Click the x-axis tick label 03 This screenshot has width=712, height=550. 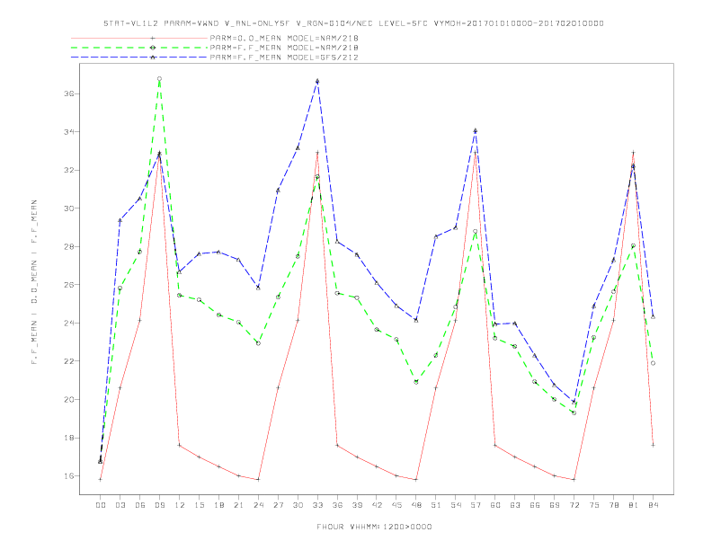(x=120, y=505)
